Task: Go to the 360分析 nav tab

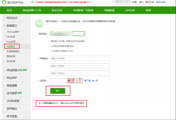Action: (130, 10)
